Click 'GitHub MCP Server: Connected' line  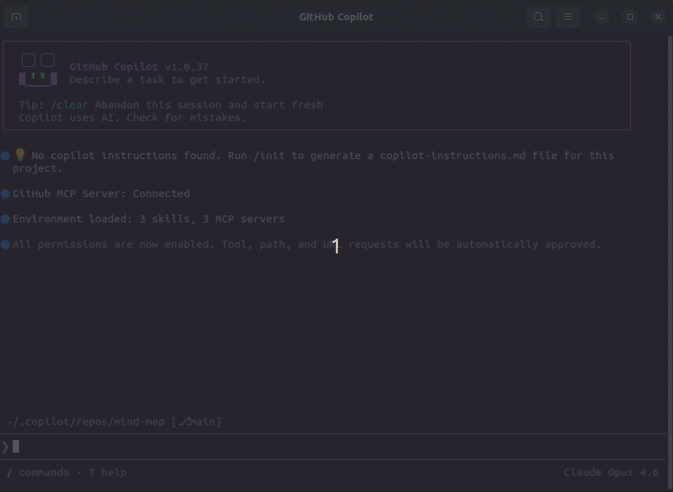[x=101, y=194]
